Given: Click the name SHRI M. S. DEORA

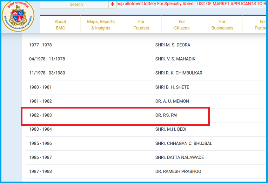Looking at the screenshot, I should click(173, 45).
